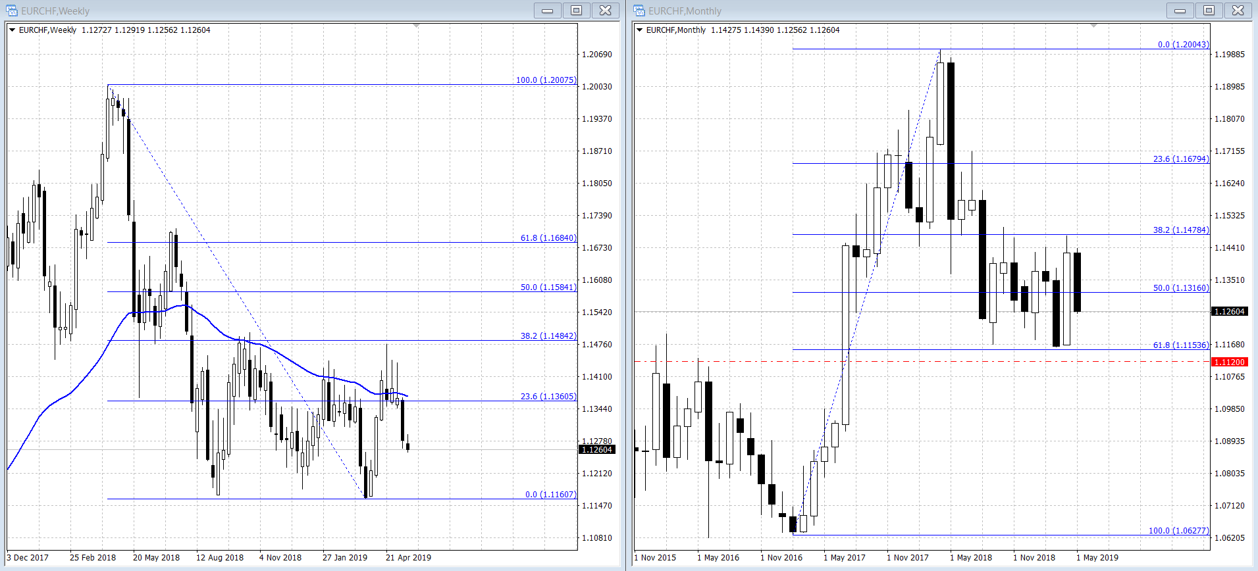The image size is (1258, 571).
Task: Maximize the EURCHF,Monthly chart window
Action: [x=1209, y=11]
